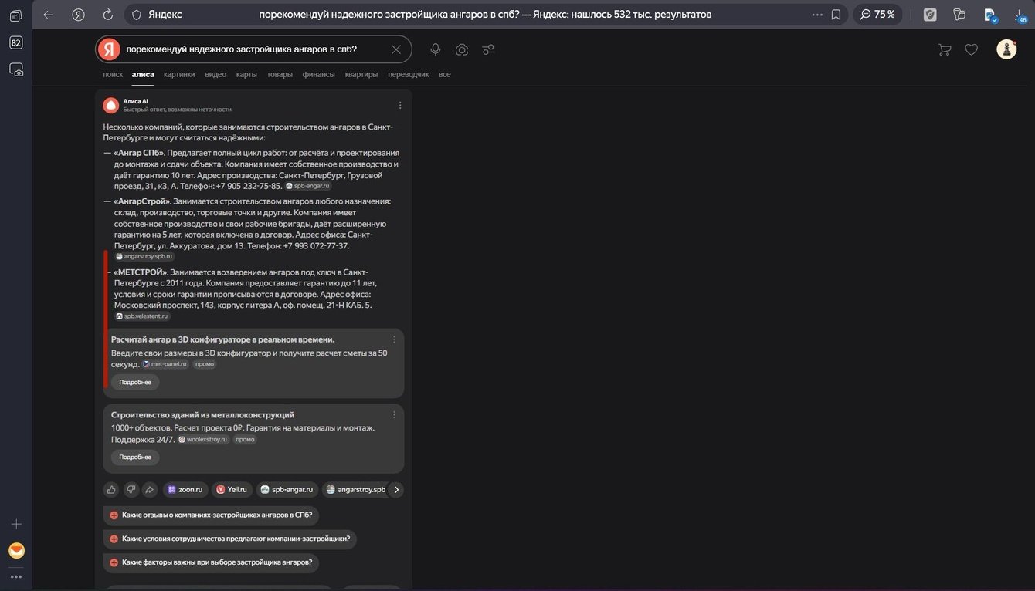This screenshot has height=591, width=1035.
Task: Ask «Какие факторы важны при выборе застройщика ангаров?»
Action: (211, 562)
